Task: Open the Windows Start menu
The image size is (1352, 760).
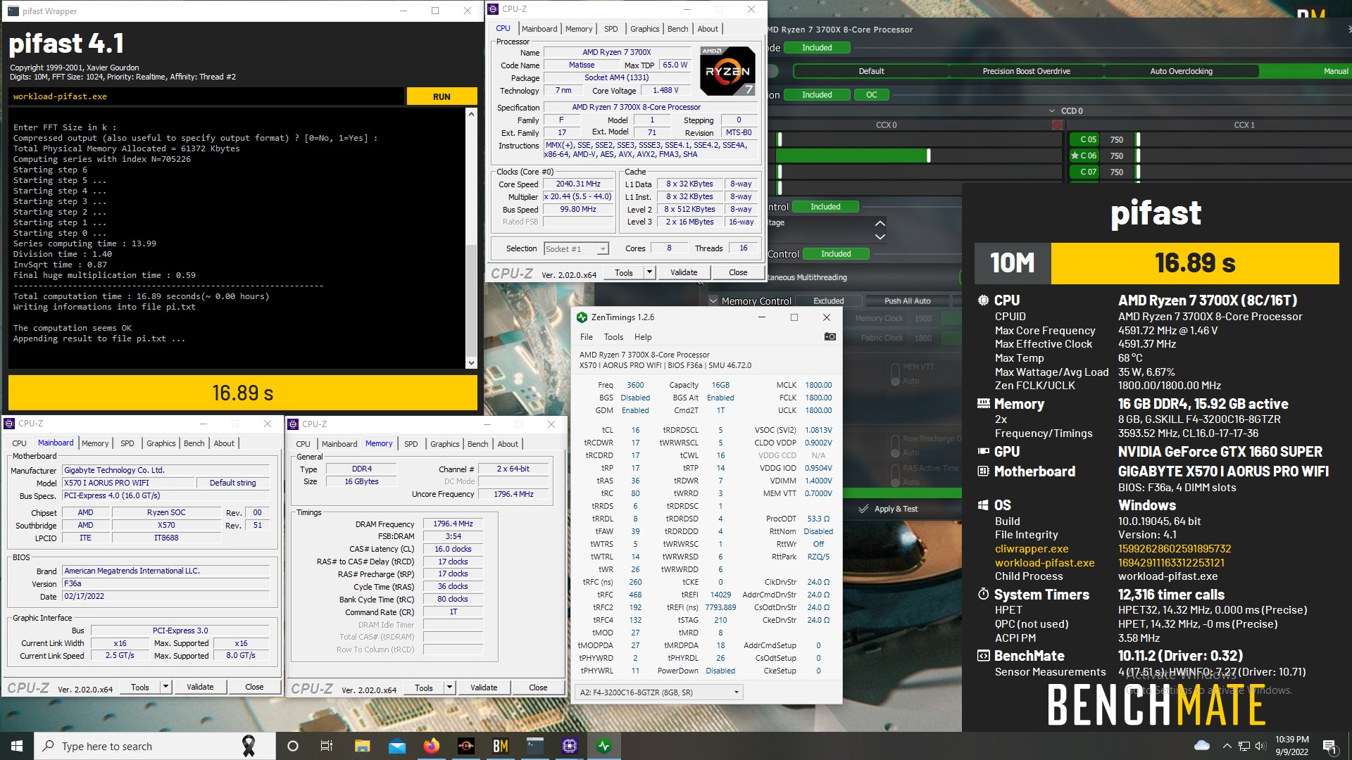Action: (x=17, y=746)
